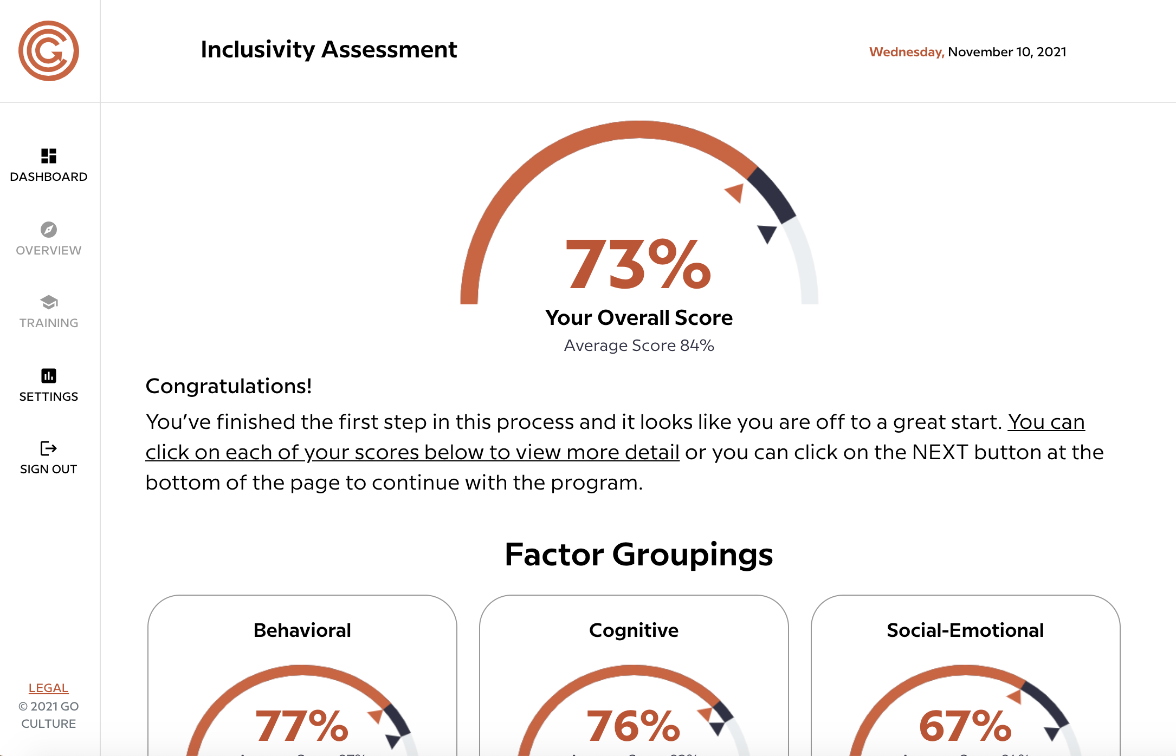Click the 67% Social-Emotional score

point(966,726)
